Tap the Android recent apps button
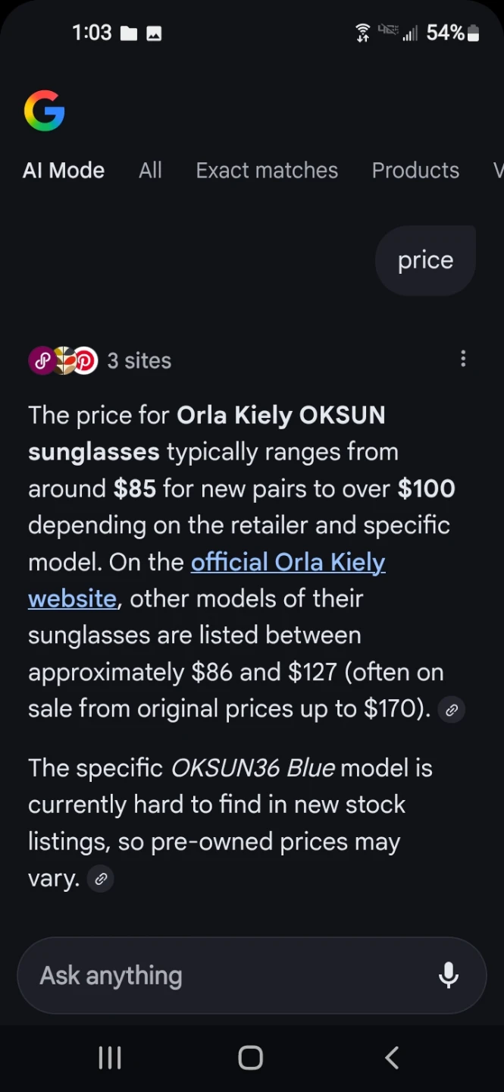 pyautogui.click(x=110, y=1058)
